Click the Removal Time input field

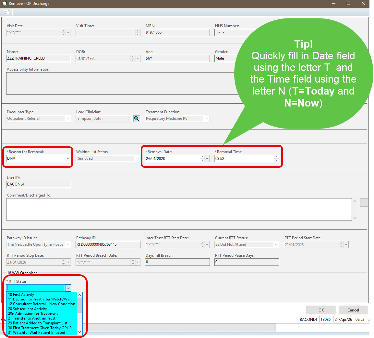(243, 159)
